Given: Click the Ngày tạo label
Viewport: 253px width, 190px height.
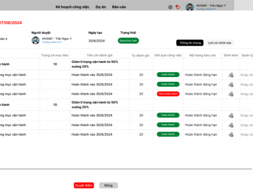Looking at the screenshot, I should tap(95, 33).
